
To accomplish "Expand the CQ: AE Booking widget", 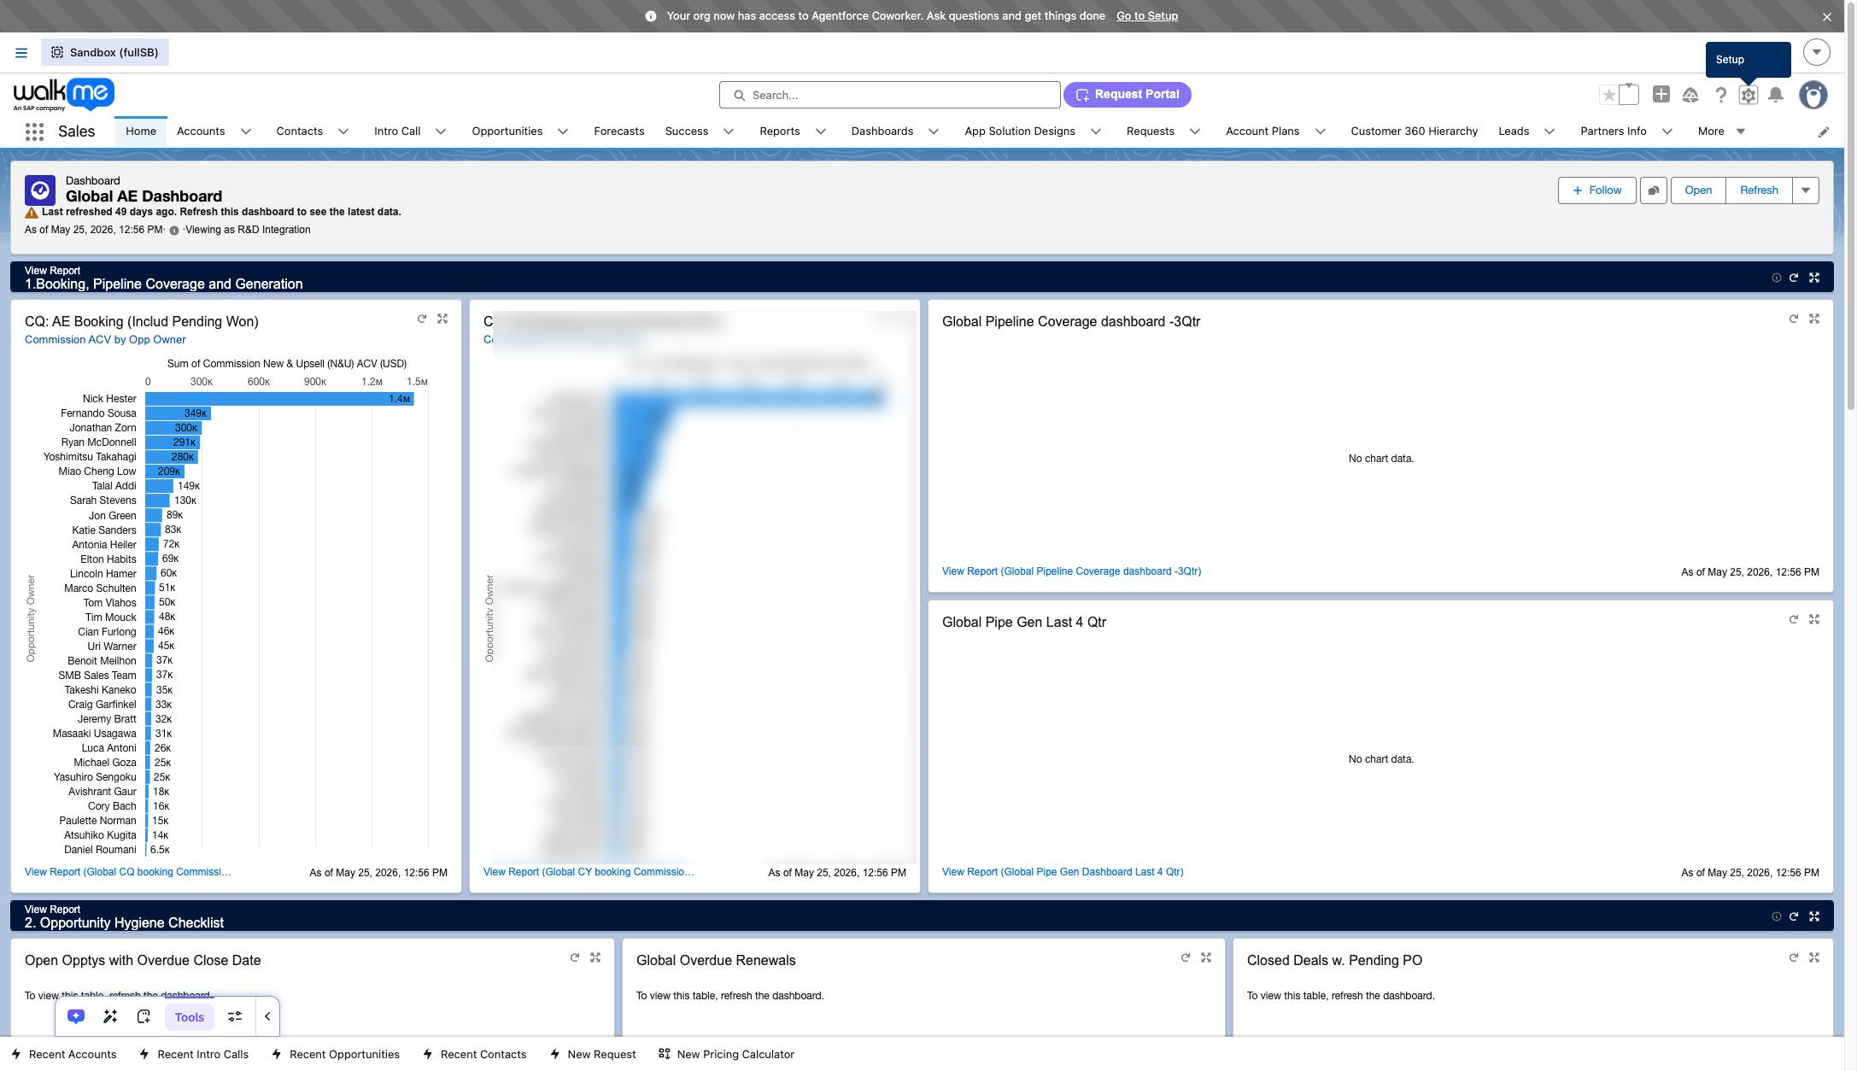I will [x=442, y=319].
